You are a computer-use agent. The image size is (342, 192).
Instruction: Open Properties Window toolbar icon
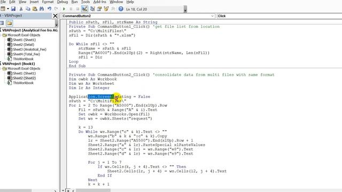pyautogui.click(x=99, y=9)
